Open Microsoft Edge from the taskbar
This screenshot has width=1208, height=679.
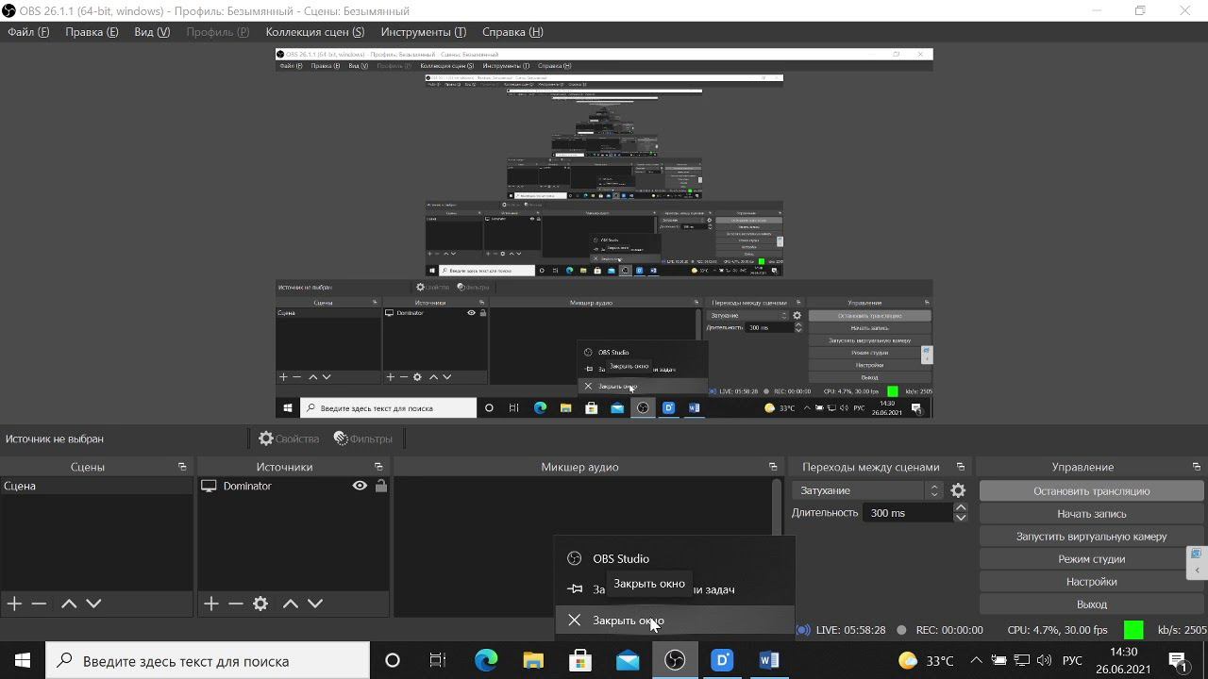pyautogui.click(x=486, y=660)
